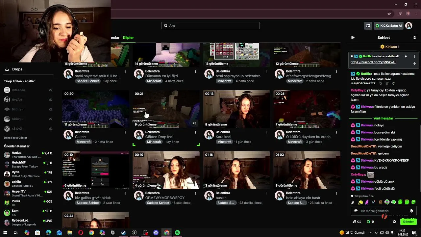Open followed channel RRaenee
This screenshot has height=237, width=421.
coord(28,90)
